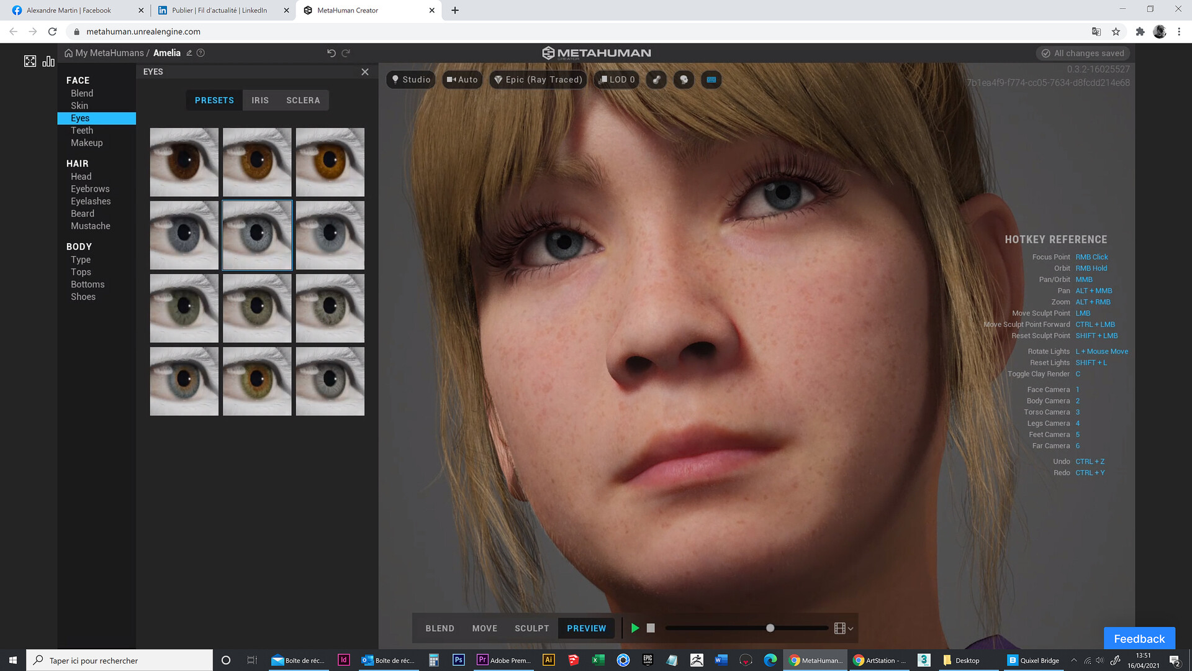Image resolution: width=1192 pixels, height=671 pixels.
Task: Open the stats chart icon top left
Action: 48,62
